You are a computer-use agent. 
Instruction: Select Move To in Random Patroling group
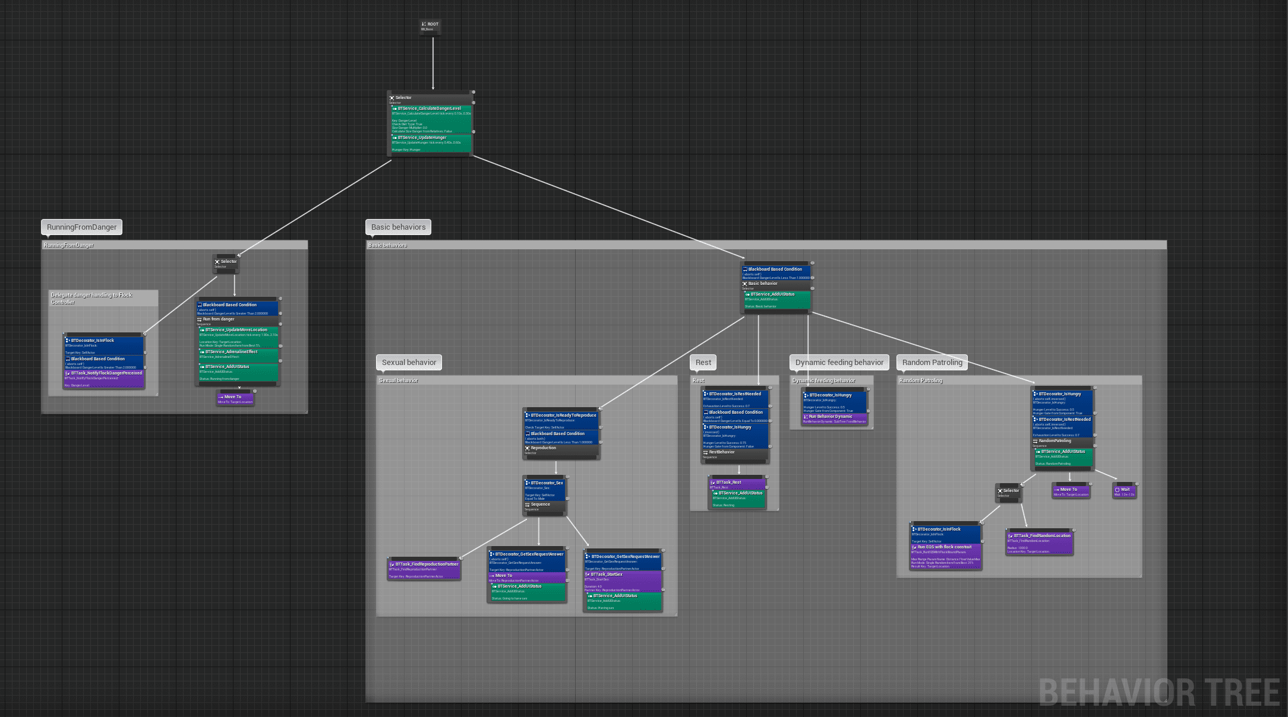1071,491
